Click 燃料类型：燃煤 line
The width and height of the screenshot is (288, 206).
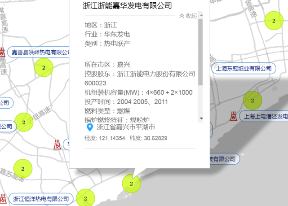(107, 111)
